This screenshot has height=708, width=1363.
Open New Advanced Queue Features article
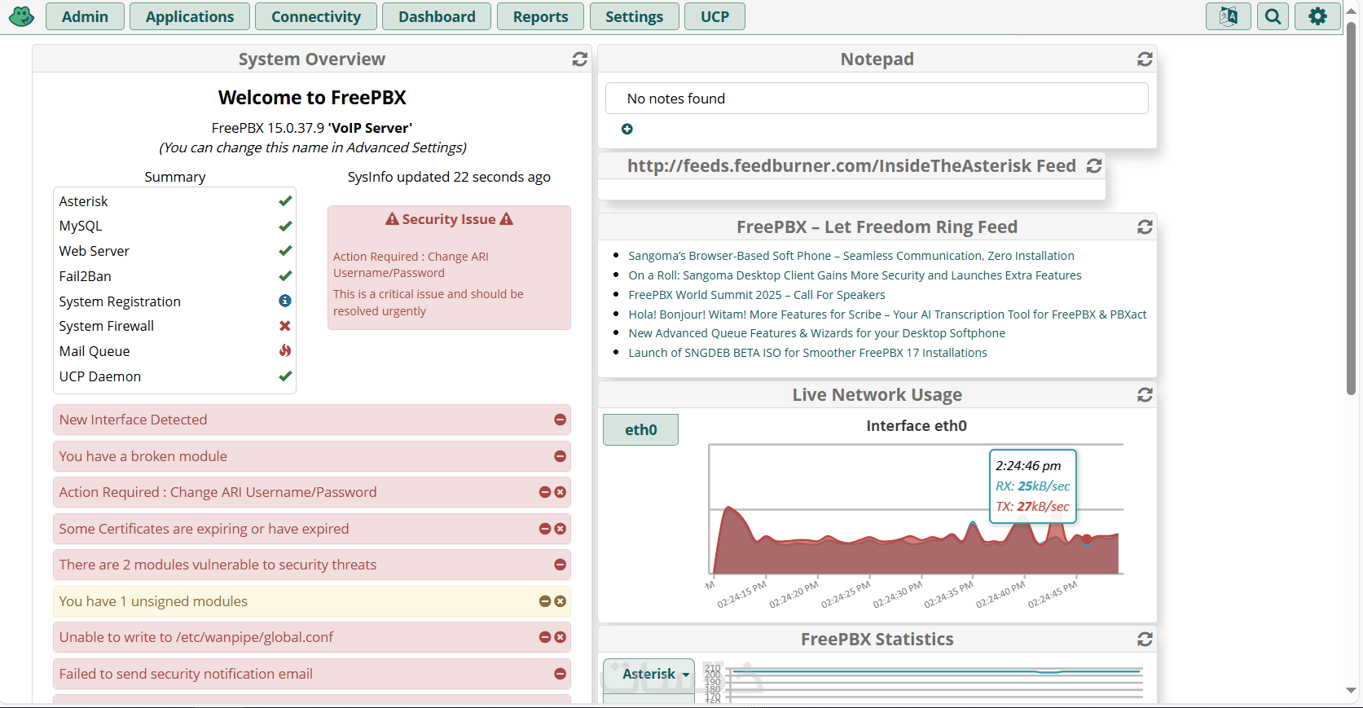816,333
